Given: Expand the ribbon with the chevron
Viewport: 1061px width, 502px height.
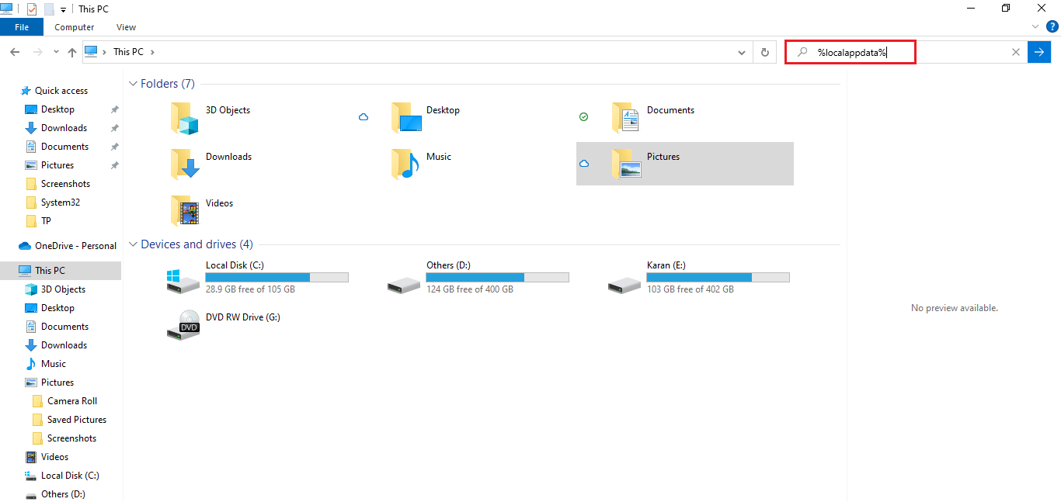Looking at the screenshot, I should click(x=1035, y=26).
